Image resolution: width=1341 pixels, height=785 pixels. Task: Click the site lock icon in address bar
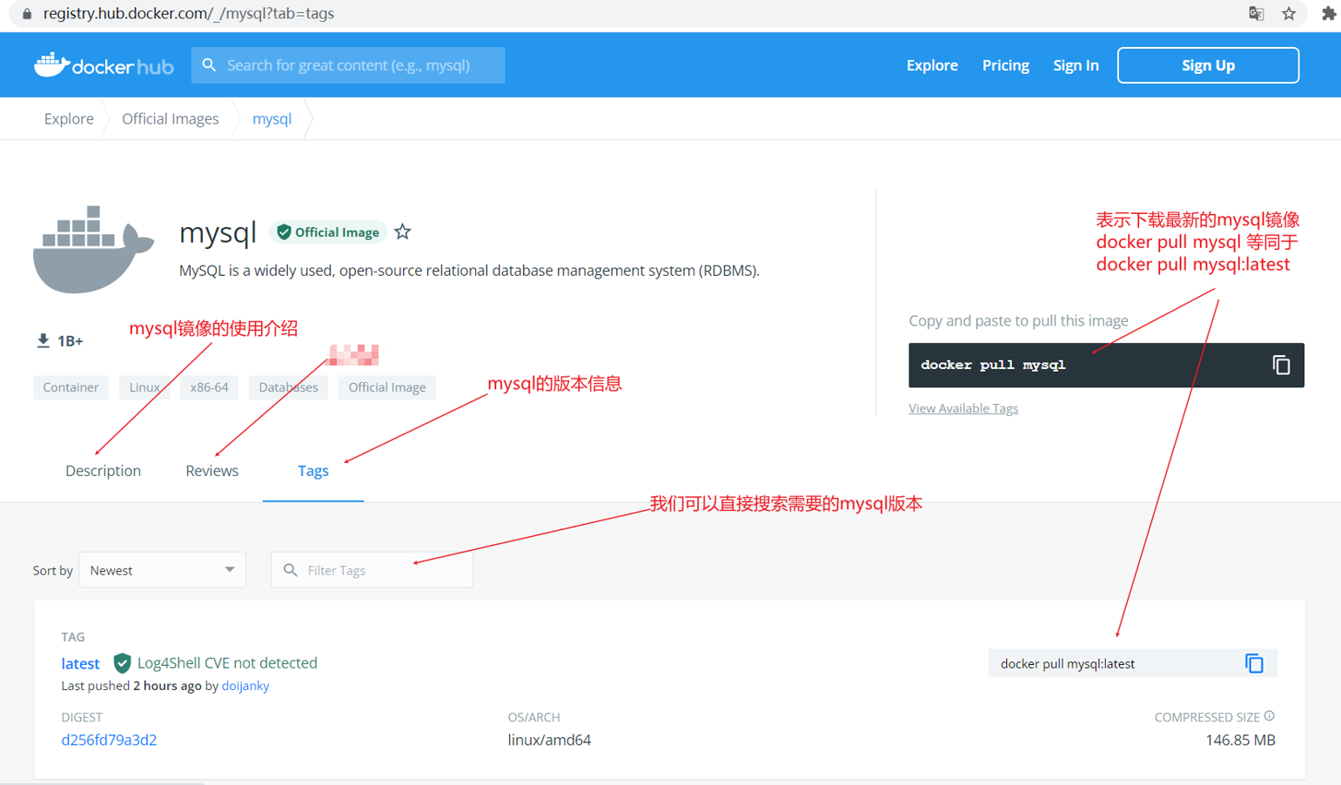27,14
